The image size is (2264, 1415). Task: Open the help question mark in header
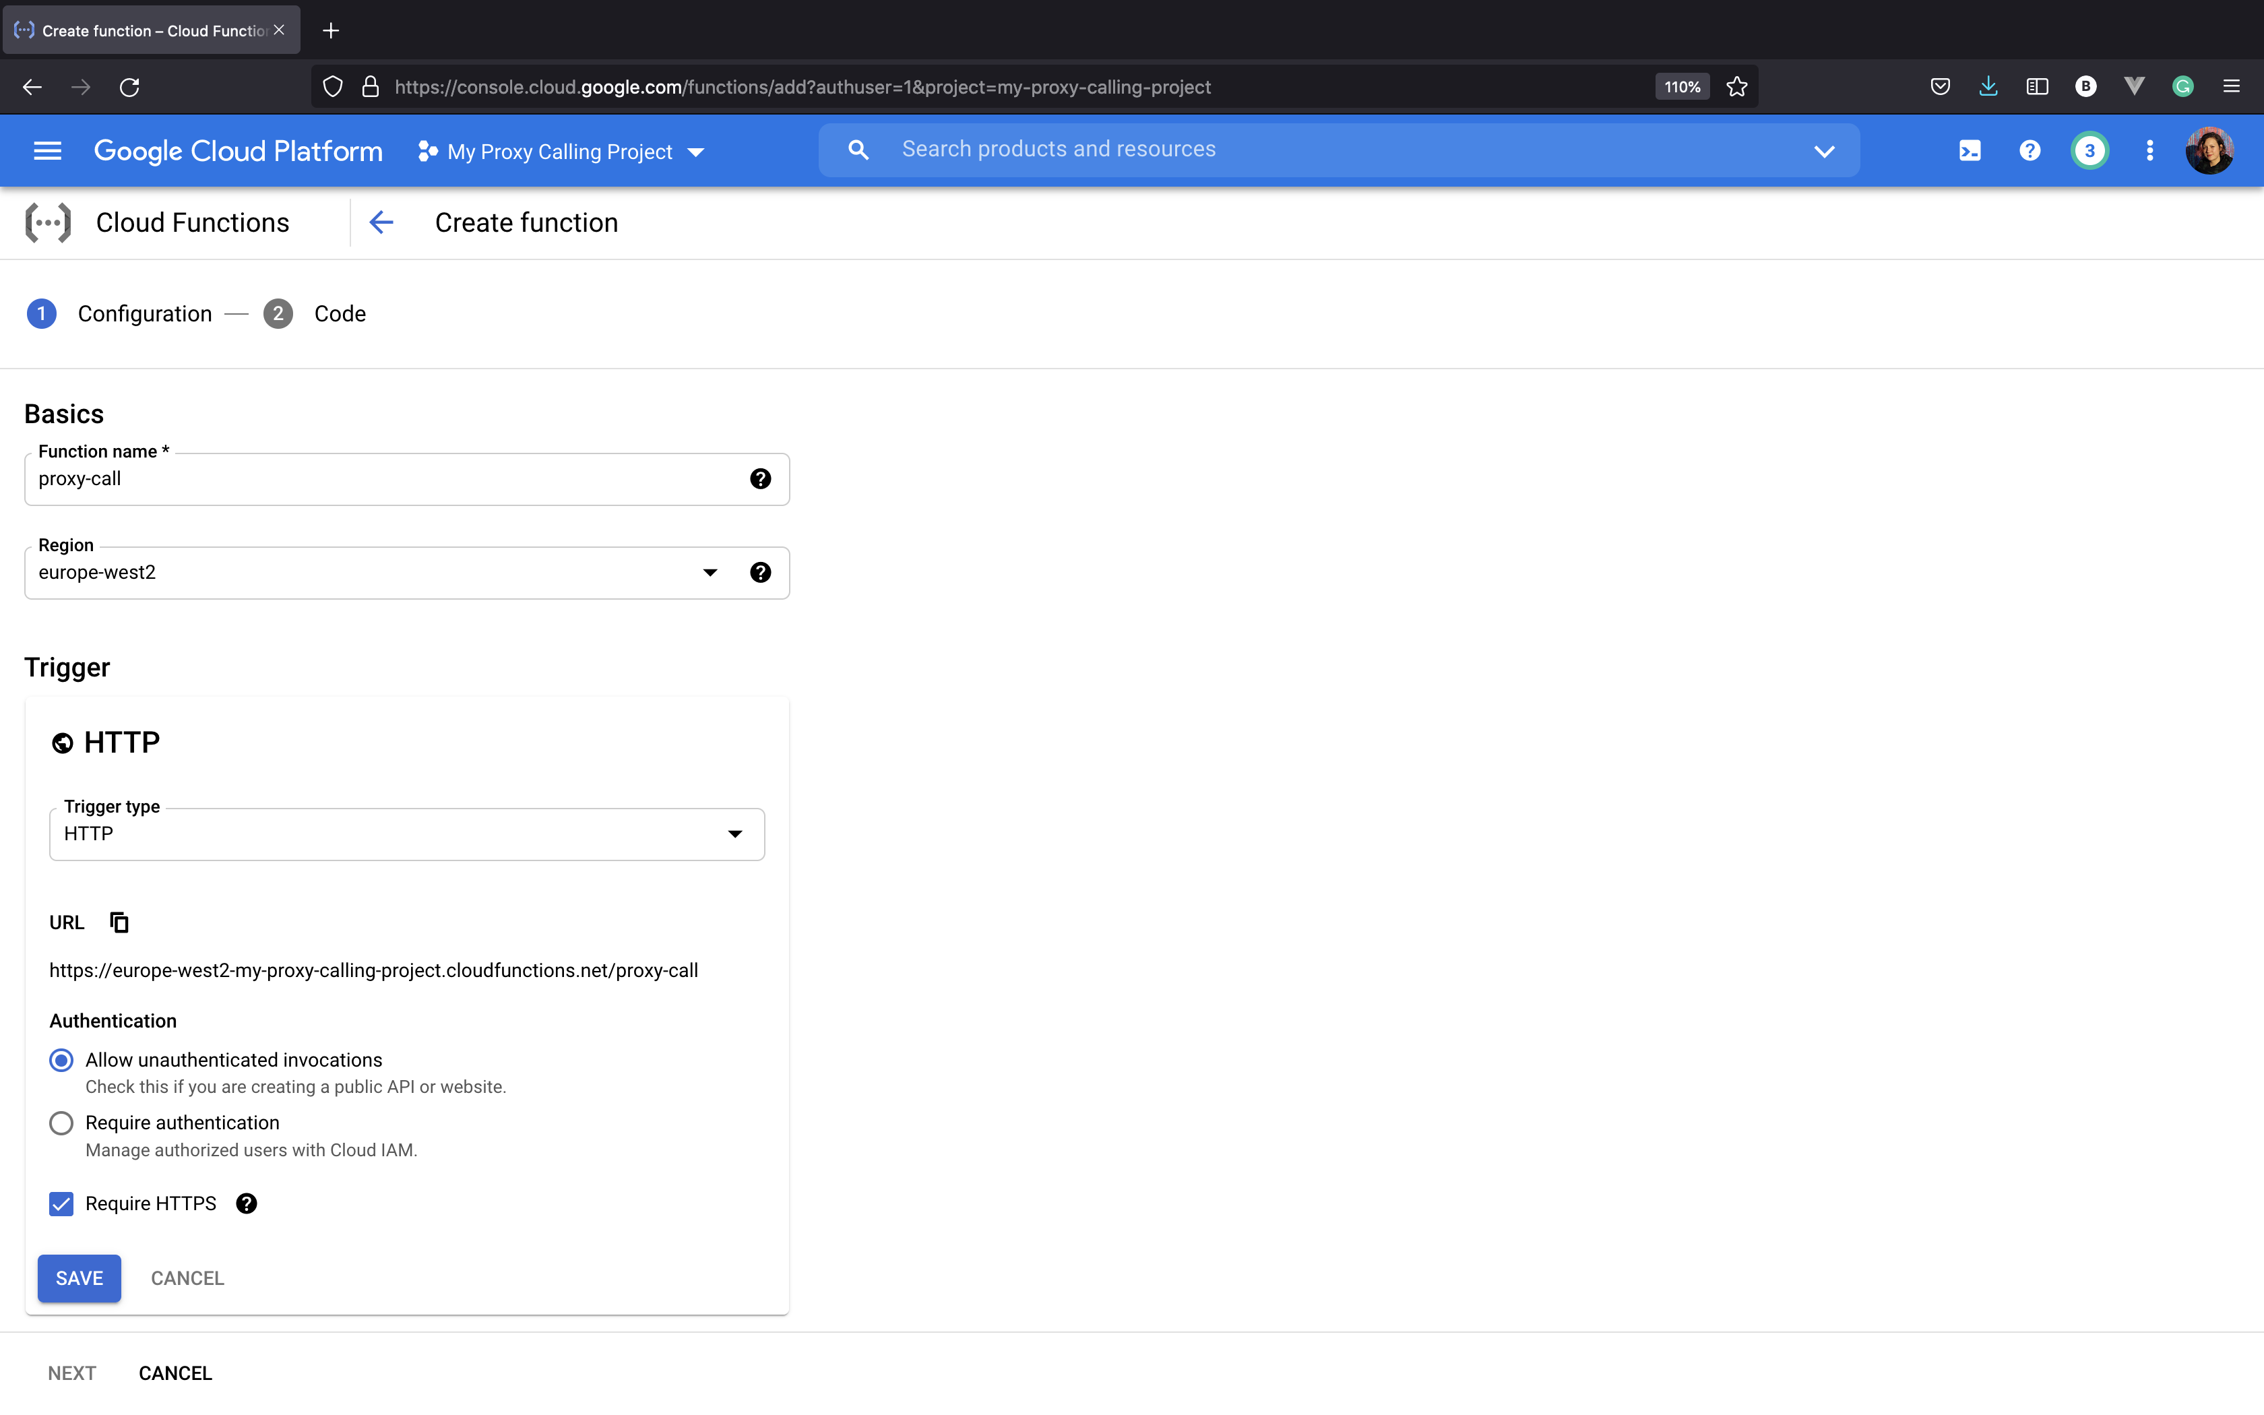click(x=2030, y=151)
